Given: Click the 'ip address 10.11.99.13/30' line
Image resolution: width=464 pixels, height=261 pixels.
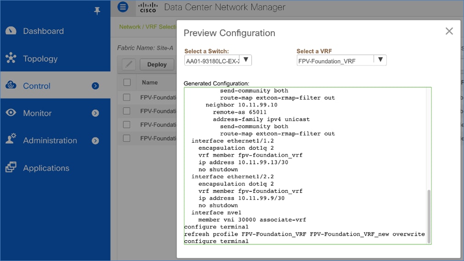Looking at the screenshot, I should tap(243, 162).
